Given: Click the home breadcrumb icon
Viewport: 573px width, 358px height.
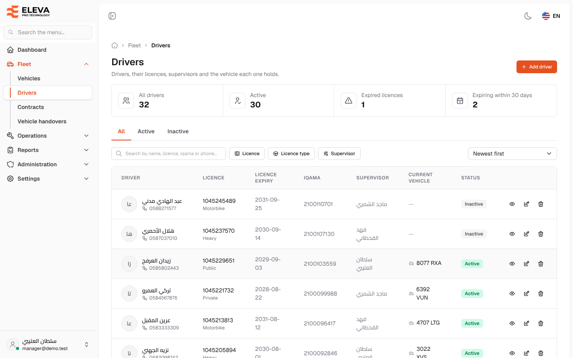Looking at the screenshot, I should coord(115,45).
